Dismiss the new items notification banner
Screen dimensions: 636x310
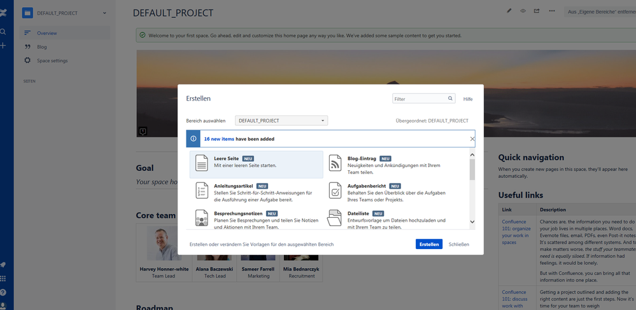[x=472, y=139]
